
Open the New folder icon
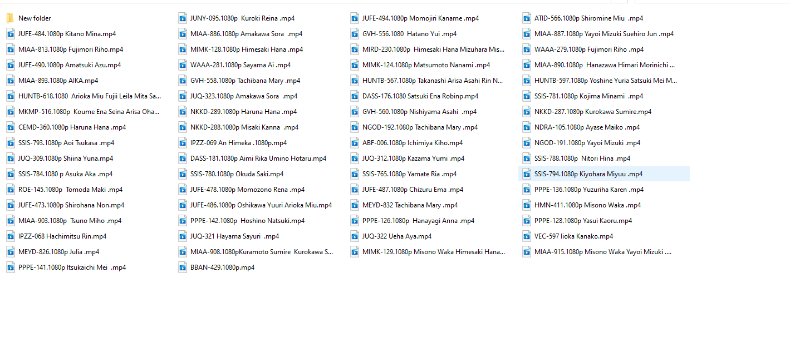[11, 18]
